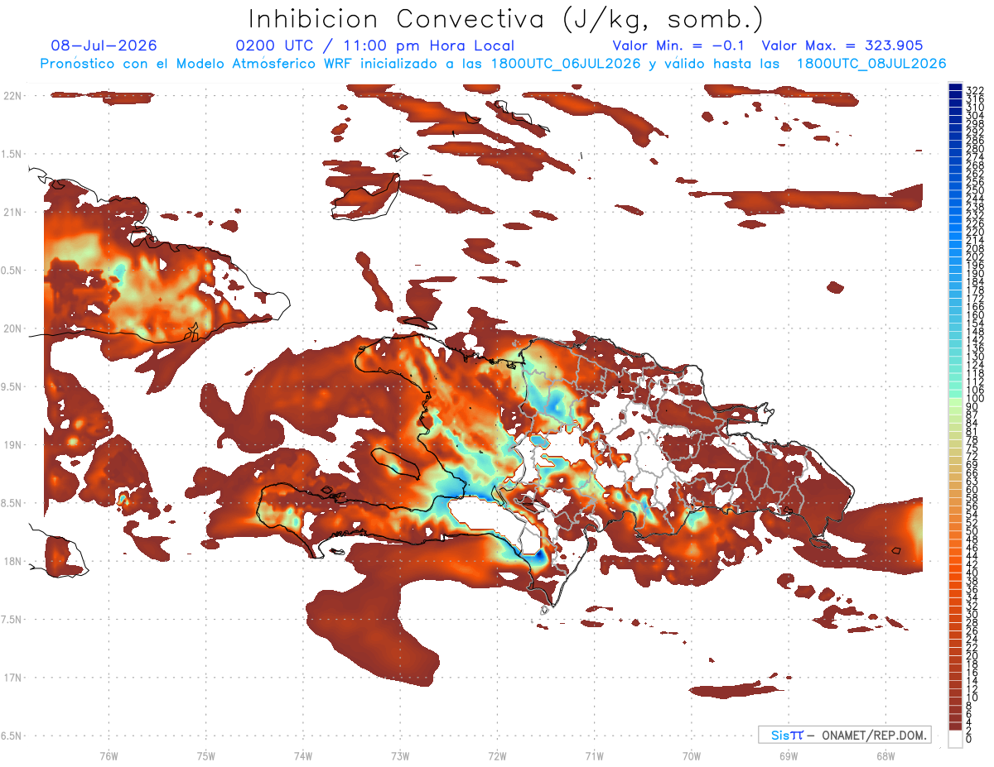Viewport: 994px width, 767px height.
Task: Click the '0' colorbar value
Action: point(968,737)
